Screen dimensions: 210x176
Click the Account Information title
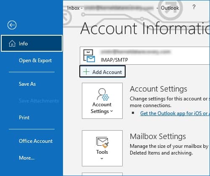(145, 29)
